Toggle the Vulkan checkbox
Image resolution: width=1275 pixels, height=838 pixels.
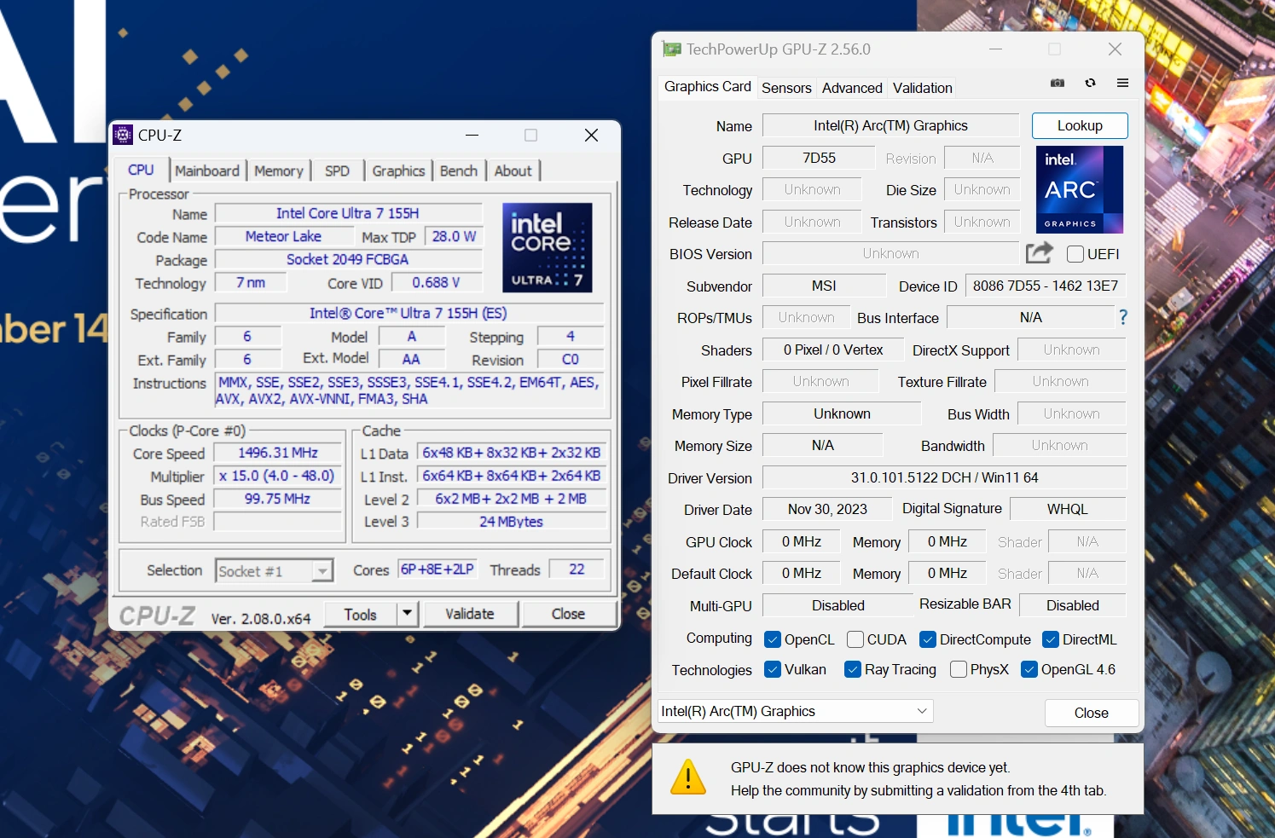773,669
